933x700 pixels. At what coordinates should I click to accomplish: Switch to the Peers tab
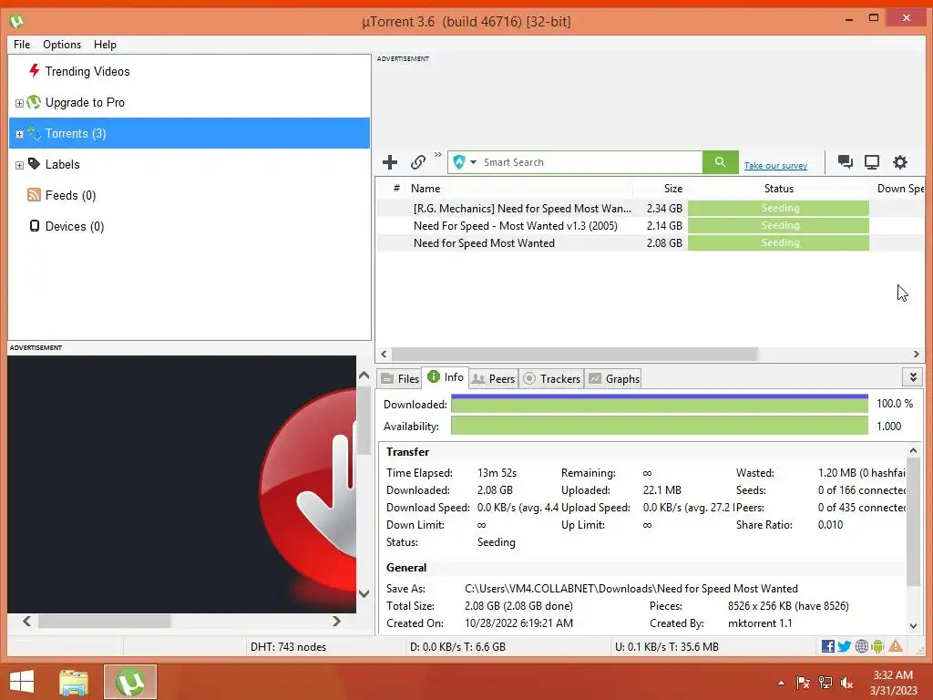(493, 378)
